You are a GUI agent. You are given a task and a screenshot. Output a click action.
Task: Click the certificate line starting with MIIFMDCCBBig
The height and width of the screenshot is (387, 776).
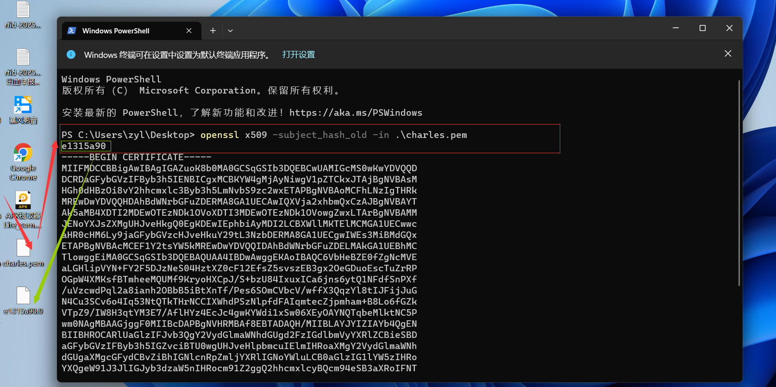tap(239, 169)
